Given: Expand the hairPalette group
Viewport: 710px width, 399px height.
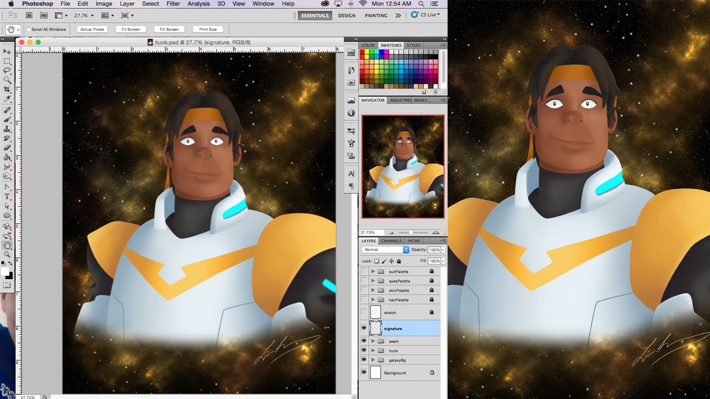Looking at the screenshot, I should [x=373, y=300].
